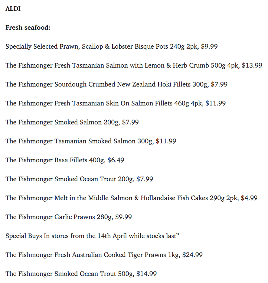
Task: Click the Tasmanian Smoked Salmon 300g line
Action: point(91,141)
